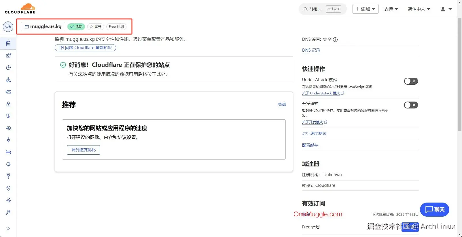Open the user profile menu icon
Image resolution: width=462 pixels, height=237 pixels.
(446, 9)
